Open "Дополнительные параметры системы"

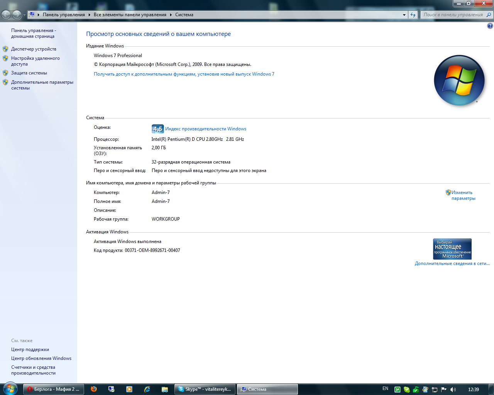tap(42, 85)
